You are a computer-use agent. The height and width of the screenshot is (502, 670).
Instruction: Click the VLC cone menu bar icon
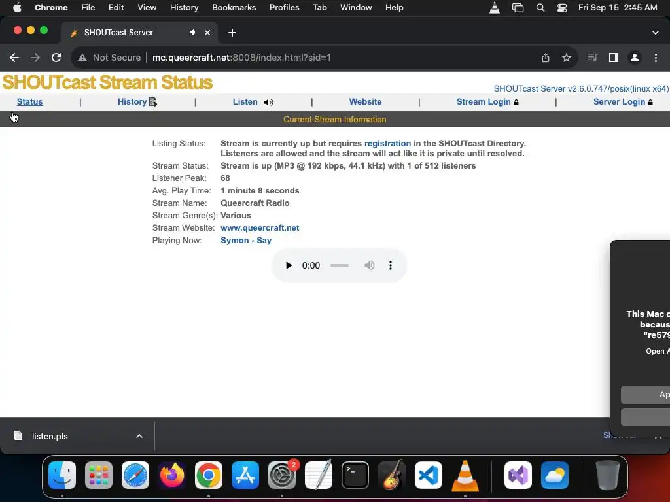[495, 7]
